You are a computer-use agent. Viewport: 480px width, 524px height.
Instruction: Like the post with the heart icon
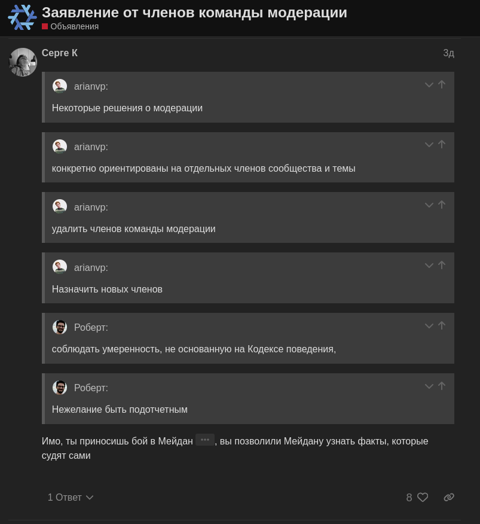(x=423, y=498)
